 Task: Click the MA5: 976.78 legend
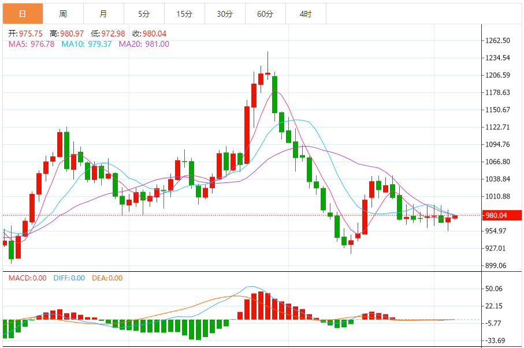pos(31,44)
